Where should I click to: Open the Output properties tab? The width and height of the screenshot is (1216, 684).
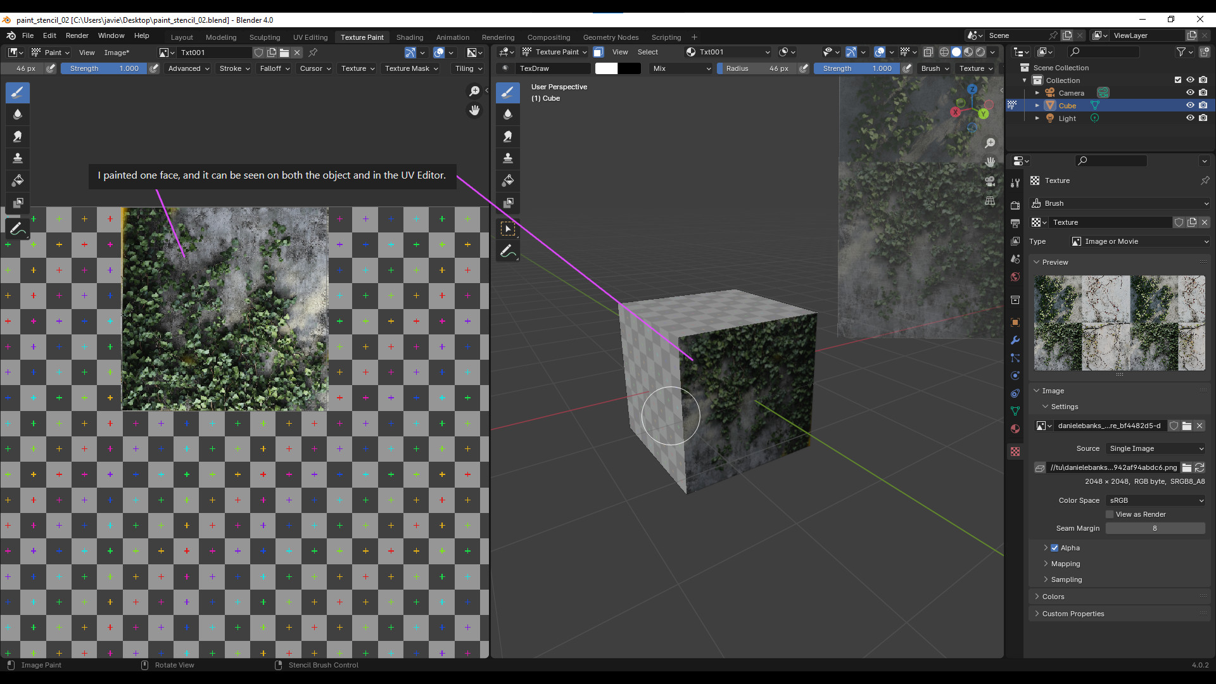[x=1015, y=224]
